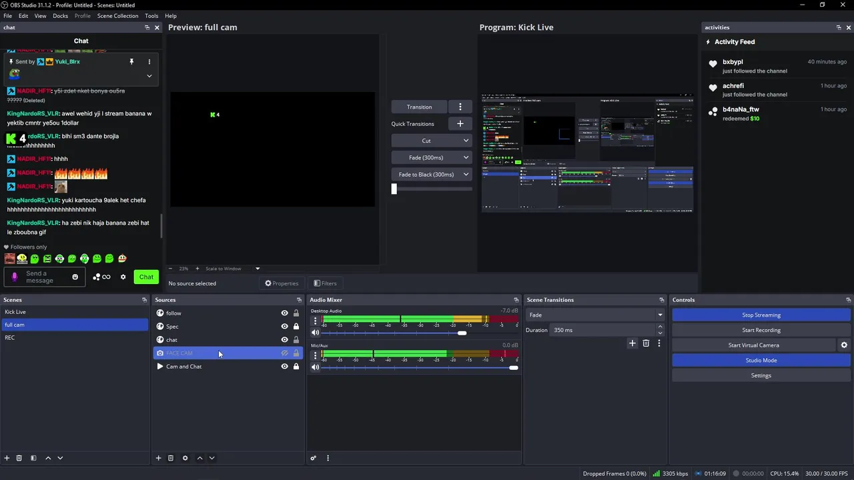The width and height of the screenshot is (854, 480).
Task: Open three-dot menu beside the Transition button
Action: pyautogui.click(x=460, y=107)
